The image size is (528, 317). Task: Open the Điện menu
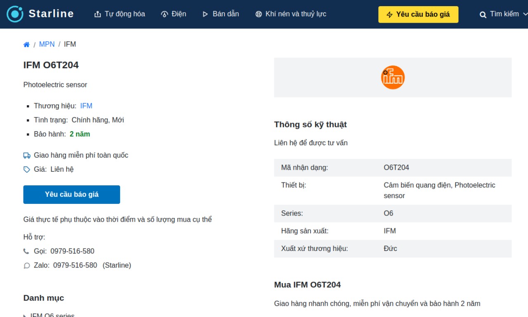(x=173, y=14)
